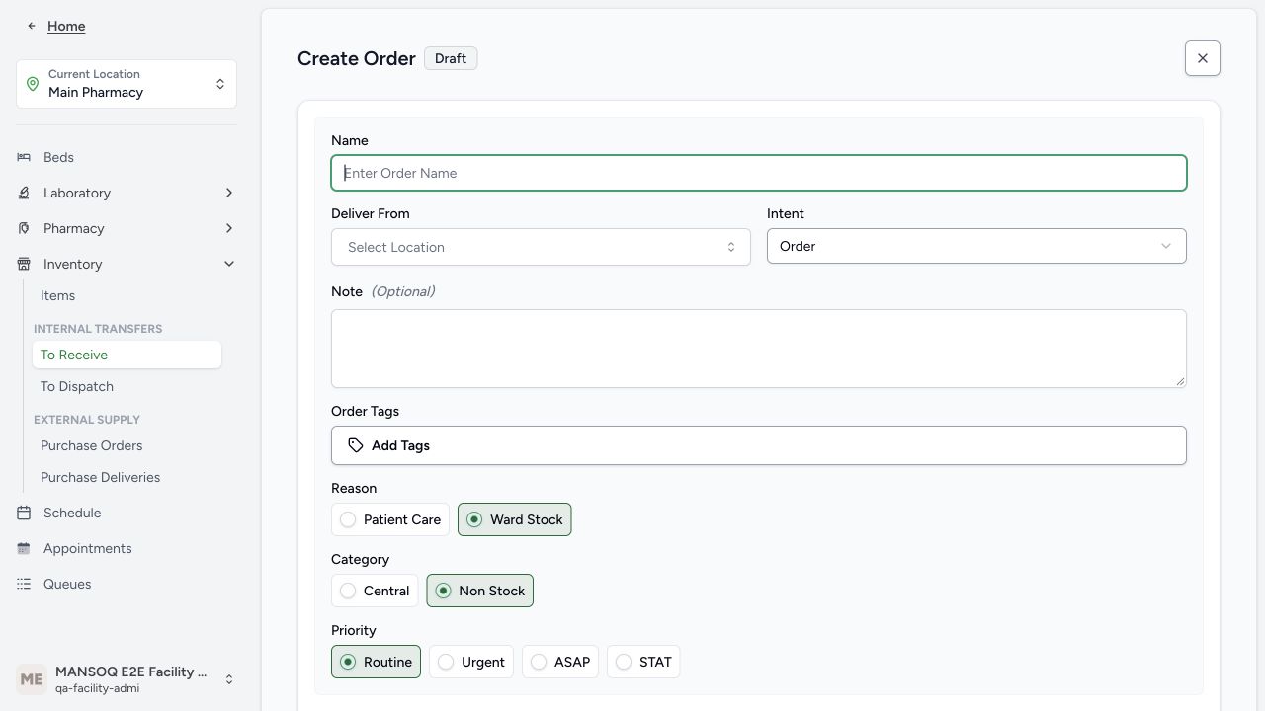Go to To Receive transfers

pyautogui.click(x=126, y=355)
